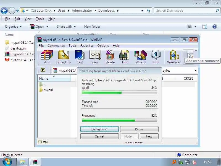This screenshot has height=166, width=221.
Task: Click the Explorer refresh button
Action: point(149,11)
